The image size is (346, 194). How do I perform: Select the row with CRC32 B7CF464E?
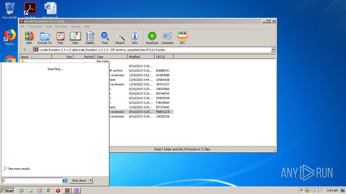141,107
